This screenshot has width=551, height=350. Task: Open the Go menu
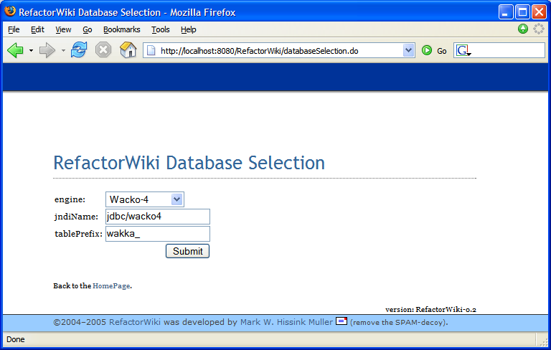[88, 29]
